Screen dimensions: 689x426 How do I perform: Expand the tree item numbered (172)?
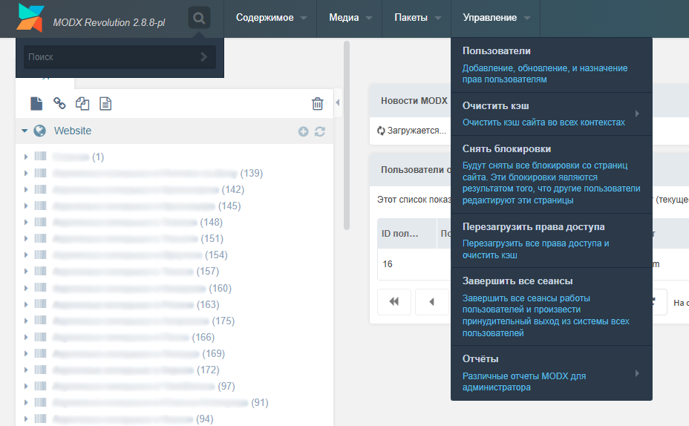point(26,370)
